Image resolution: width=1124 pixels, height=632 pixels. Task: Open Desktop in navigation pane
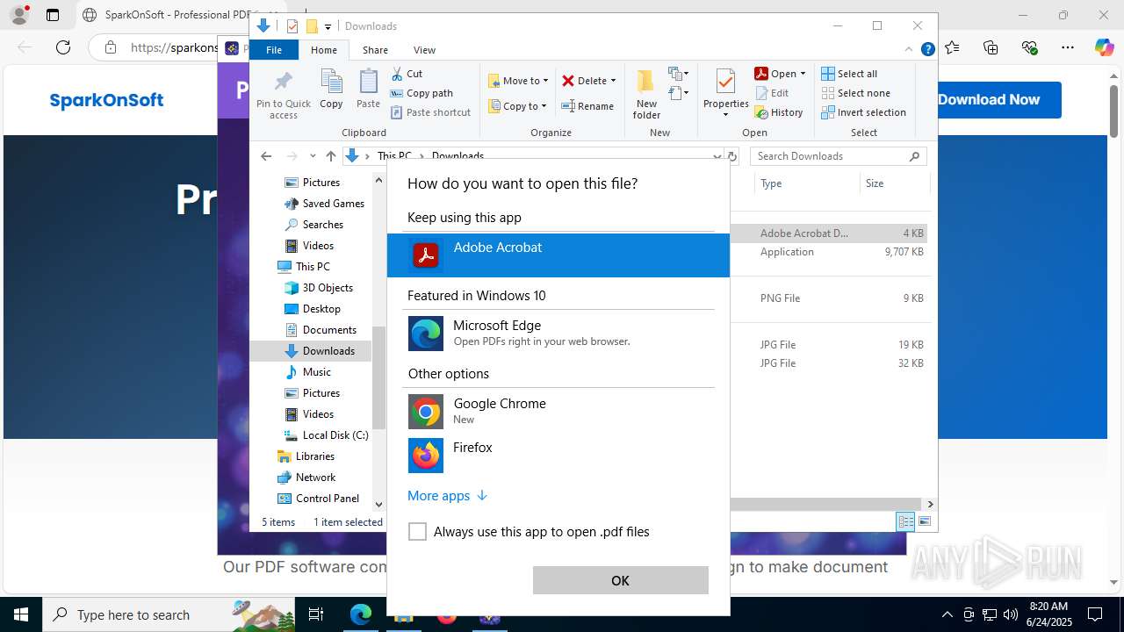click(x=312, y=309)
